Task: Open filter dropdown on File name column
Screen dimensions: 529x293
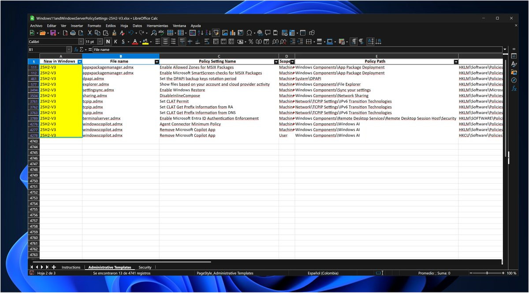Action: (156, 62)
